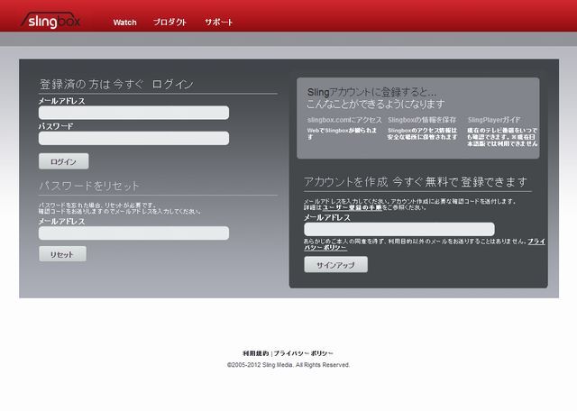
Task: Click the ©2005-2012 Sling Media copyright text
Action: [288, 365]
